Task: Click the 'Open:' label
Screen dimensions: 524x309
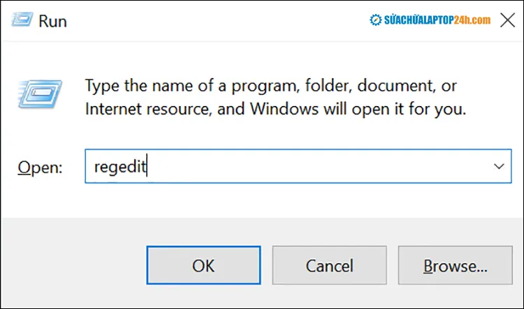Action: point(41,167)
